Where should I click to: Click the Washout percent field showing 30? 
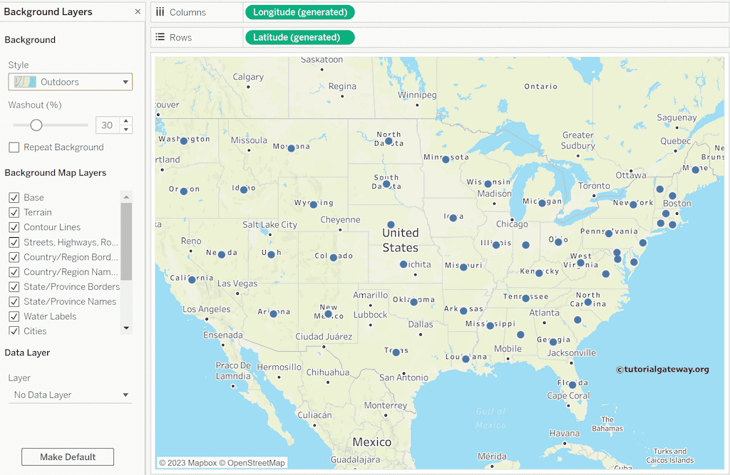[x=108, y=125]
